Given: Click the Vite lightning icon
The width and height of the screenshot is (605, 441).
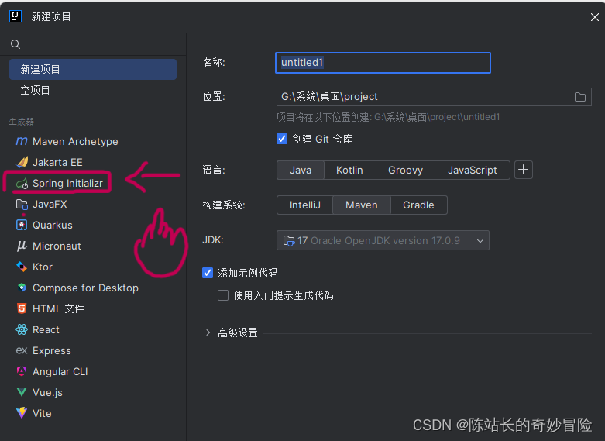Looking at the screenshot, I should 22,413.
